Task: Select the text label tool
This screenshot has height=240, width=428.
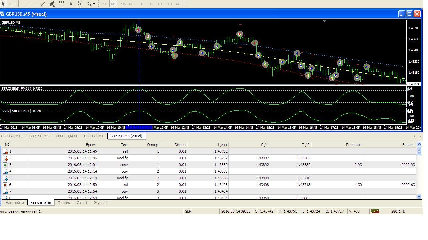Action: tap(80, 4)
